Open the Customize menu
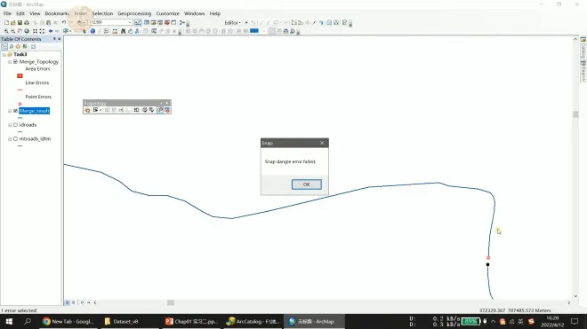This screenshot has height=329, width=587. pyautogui.click(x=168, y=13)
